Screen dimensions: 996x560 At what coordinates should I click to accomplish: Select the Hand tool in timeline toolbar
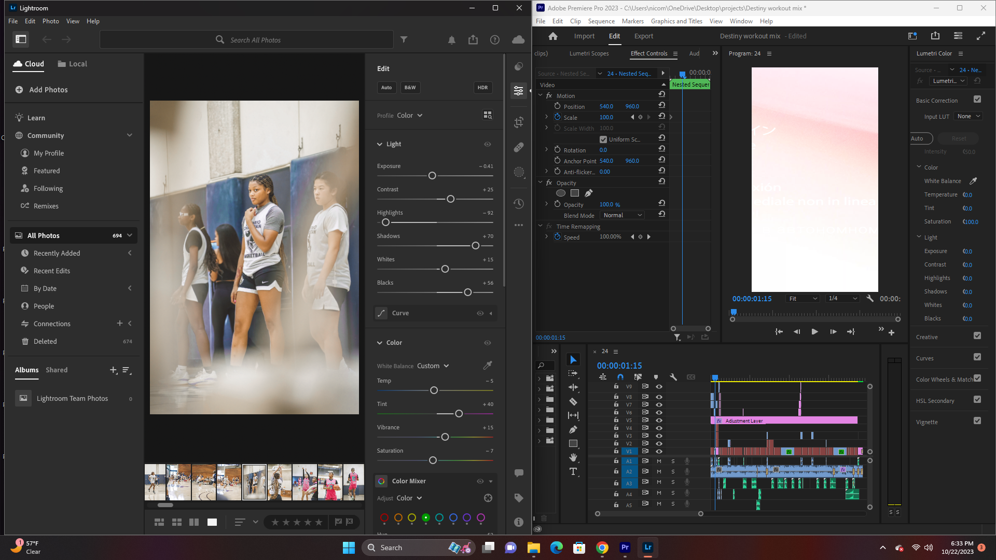pos(573,457)
